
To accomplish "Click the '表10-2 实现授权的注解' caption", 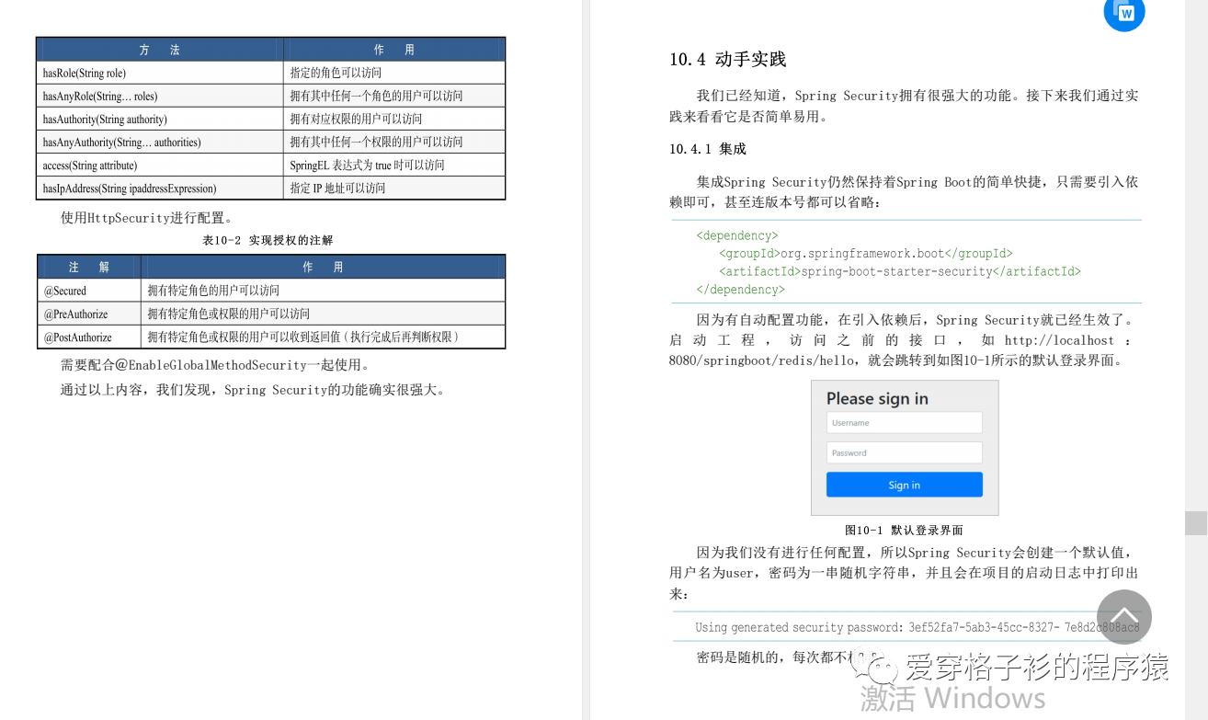I will 268,240.
